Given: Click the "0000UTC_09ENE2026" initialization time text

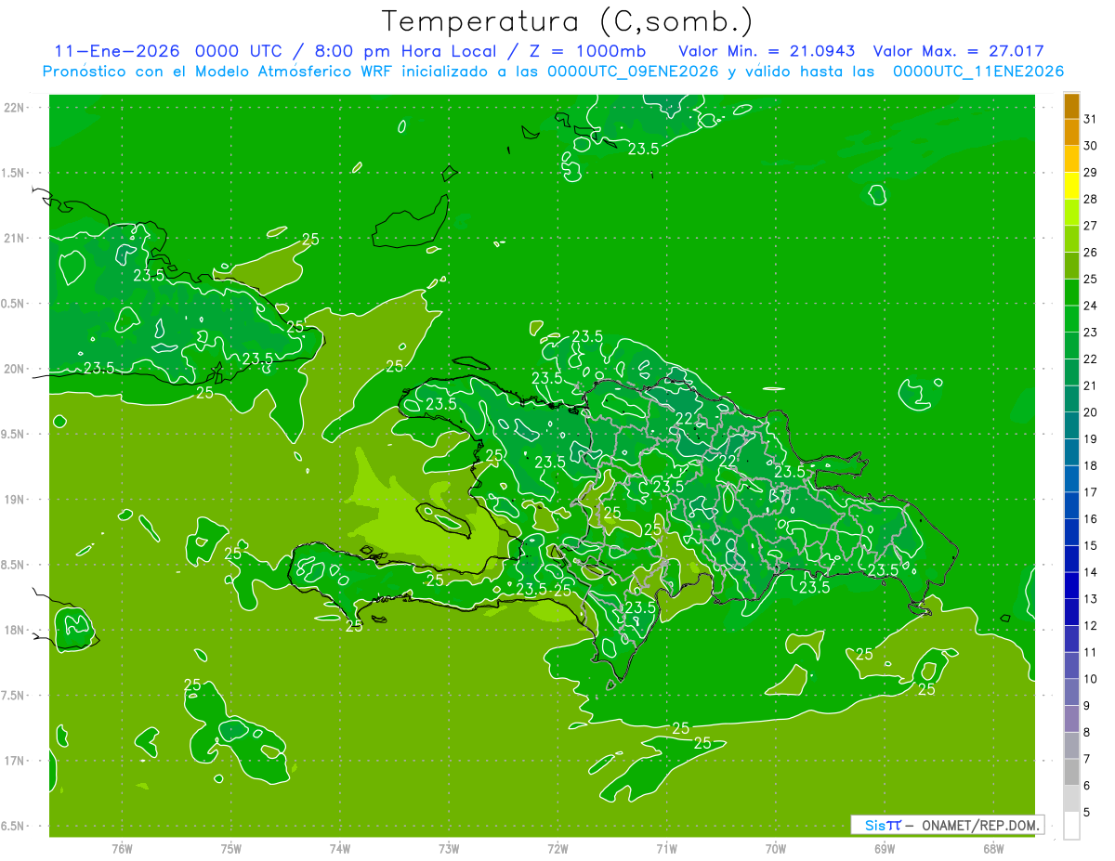Looking at the screenshot, I should tap(633, 72).
